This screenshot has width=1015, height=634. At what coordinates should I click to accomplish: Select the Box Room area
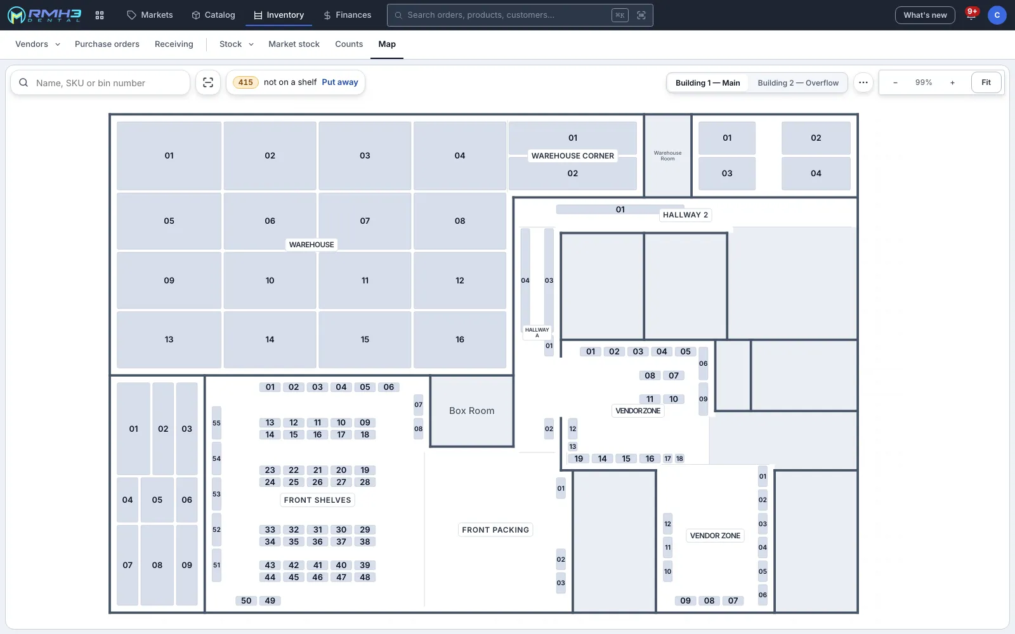click(472, 411)
